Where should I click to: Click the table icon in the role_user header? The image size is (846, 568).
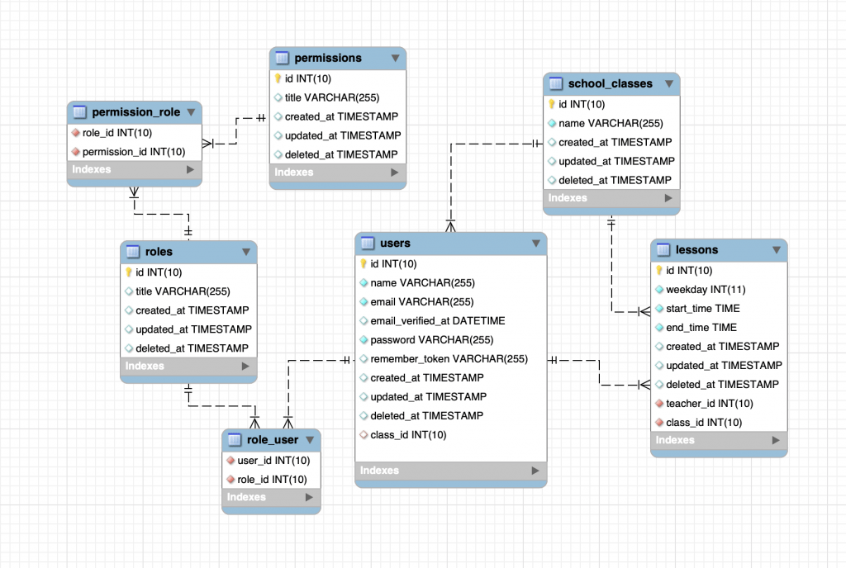point(232,440)
